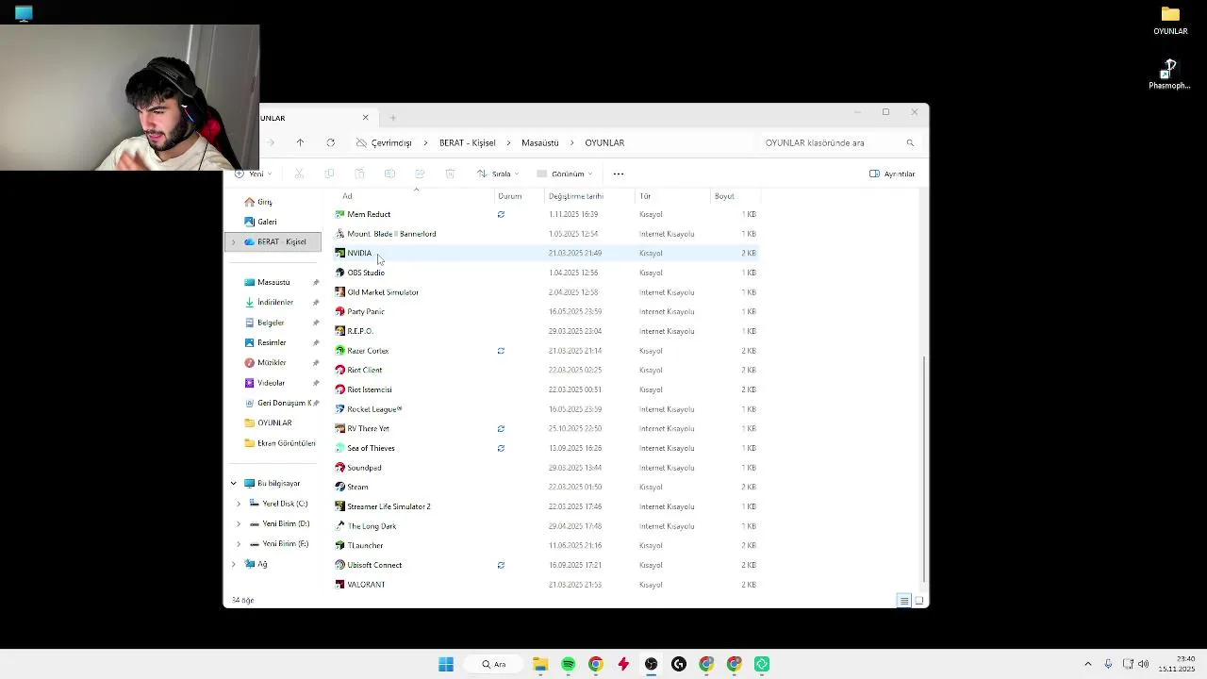The height and width of the screenshot is (679, 1207).
Task: Open the Görünüm view dropdown
Action: [x=565, y=174]
